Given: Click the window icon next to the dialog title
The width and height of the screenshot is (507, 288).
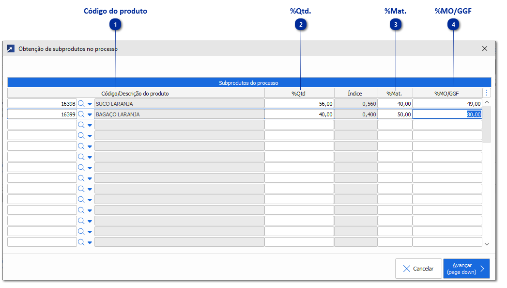Looking at the screenshot, I should [10, 48].
